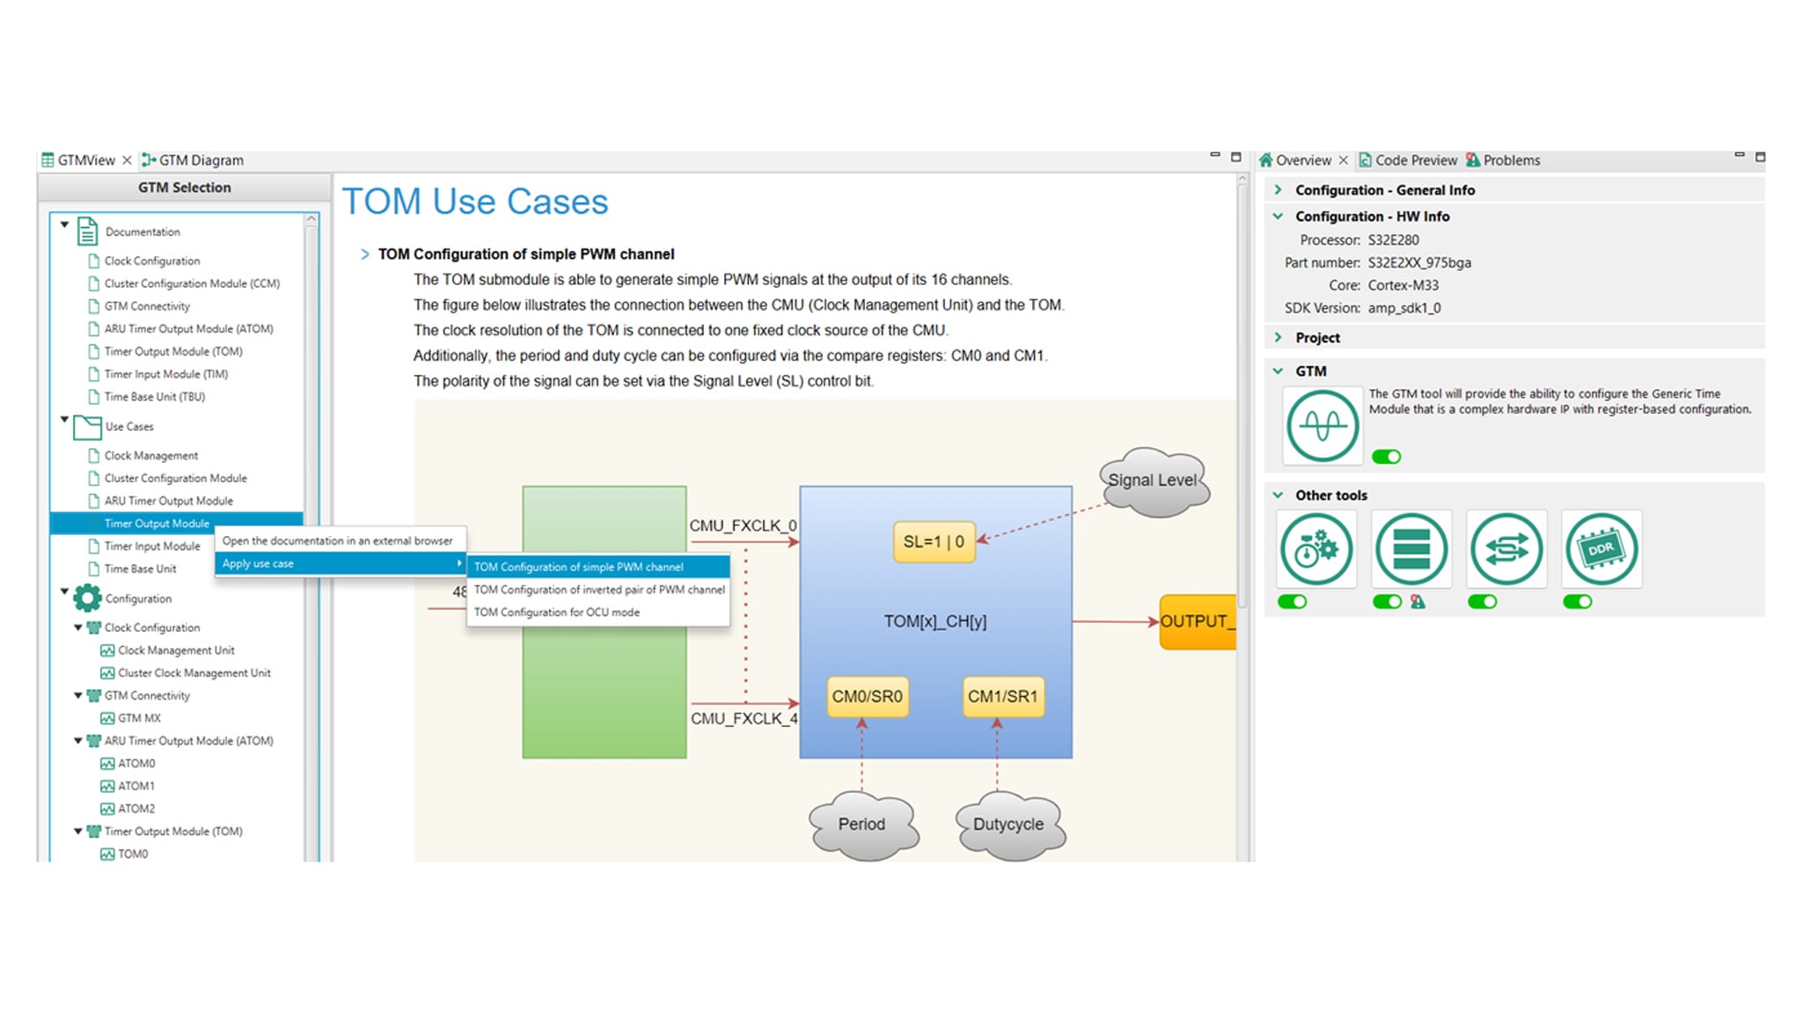Toggle the switch under the DDR tool
This screenshot has width=1802, height=1013.
click(x=1577, y=602)
